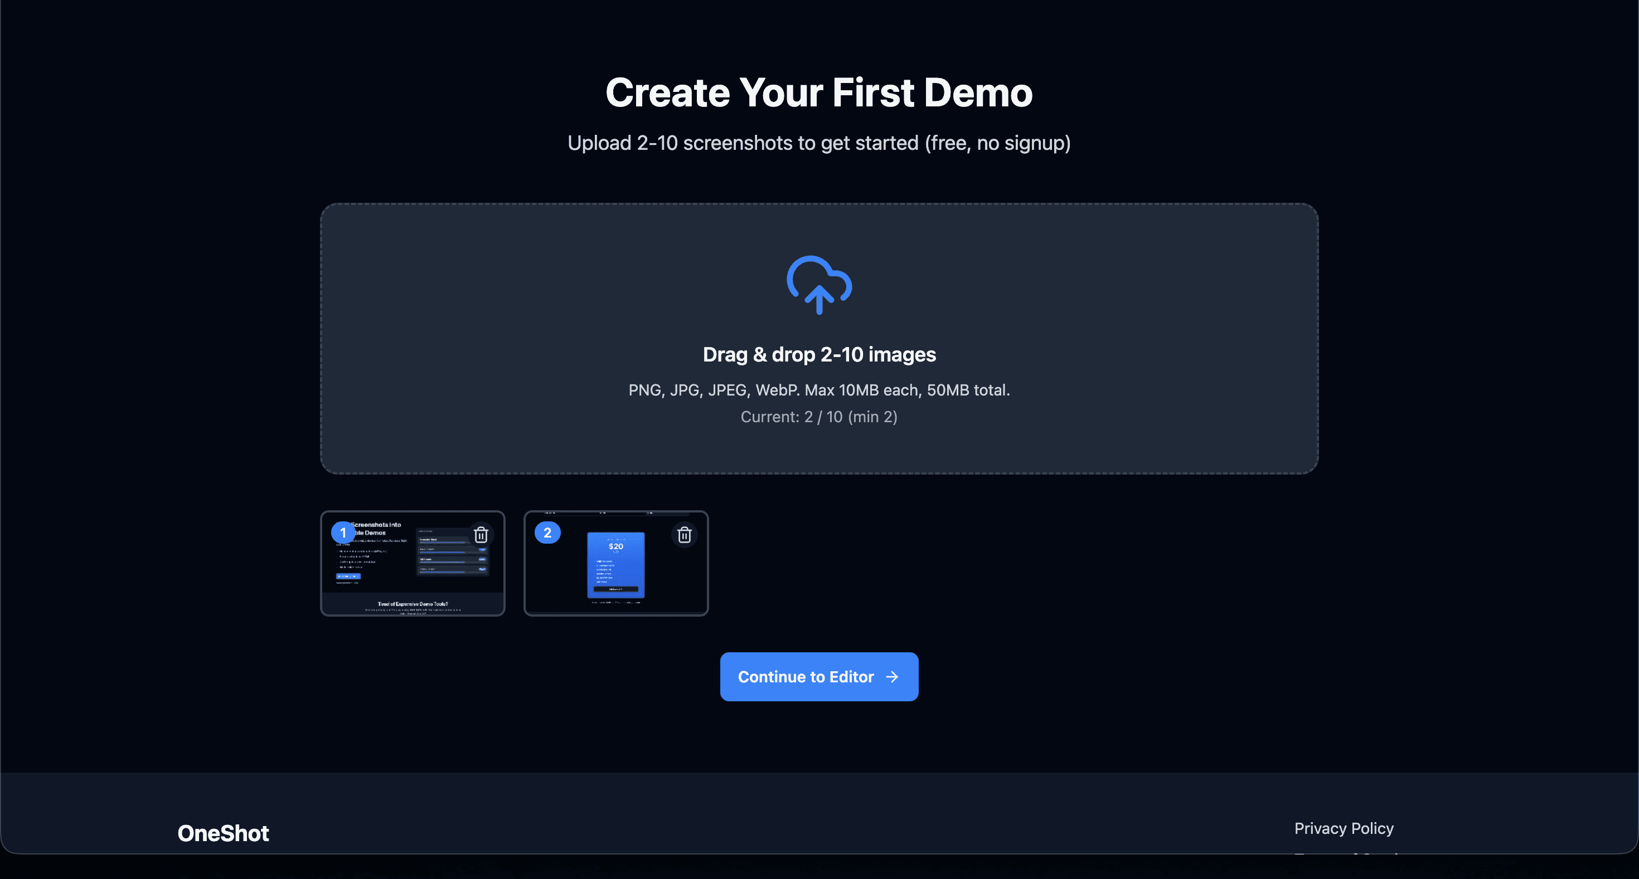Delete the first screenshot with trash icon

coord(481,535)
